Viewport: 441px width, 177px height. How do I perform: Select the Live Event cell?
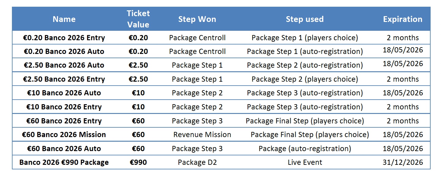[x=305, y=162]
